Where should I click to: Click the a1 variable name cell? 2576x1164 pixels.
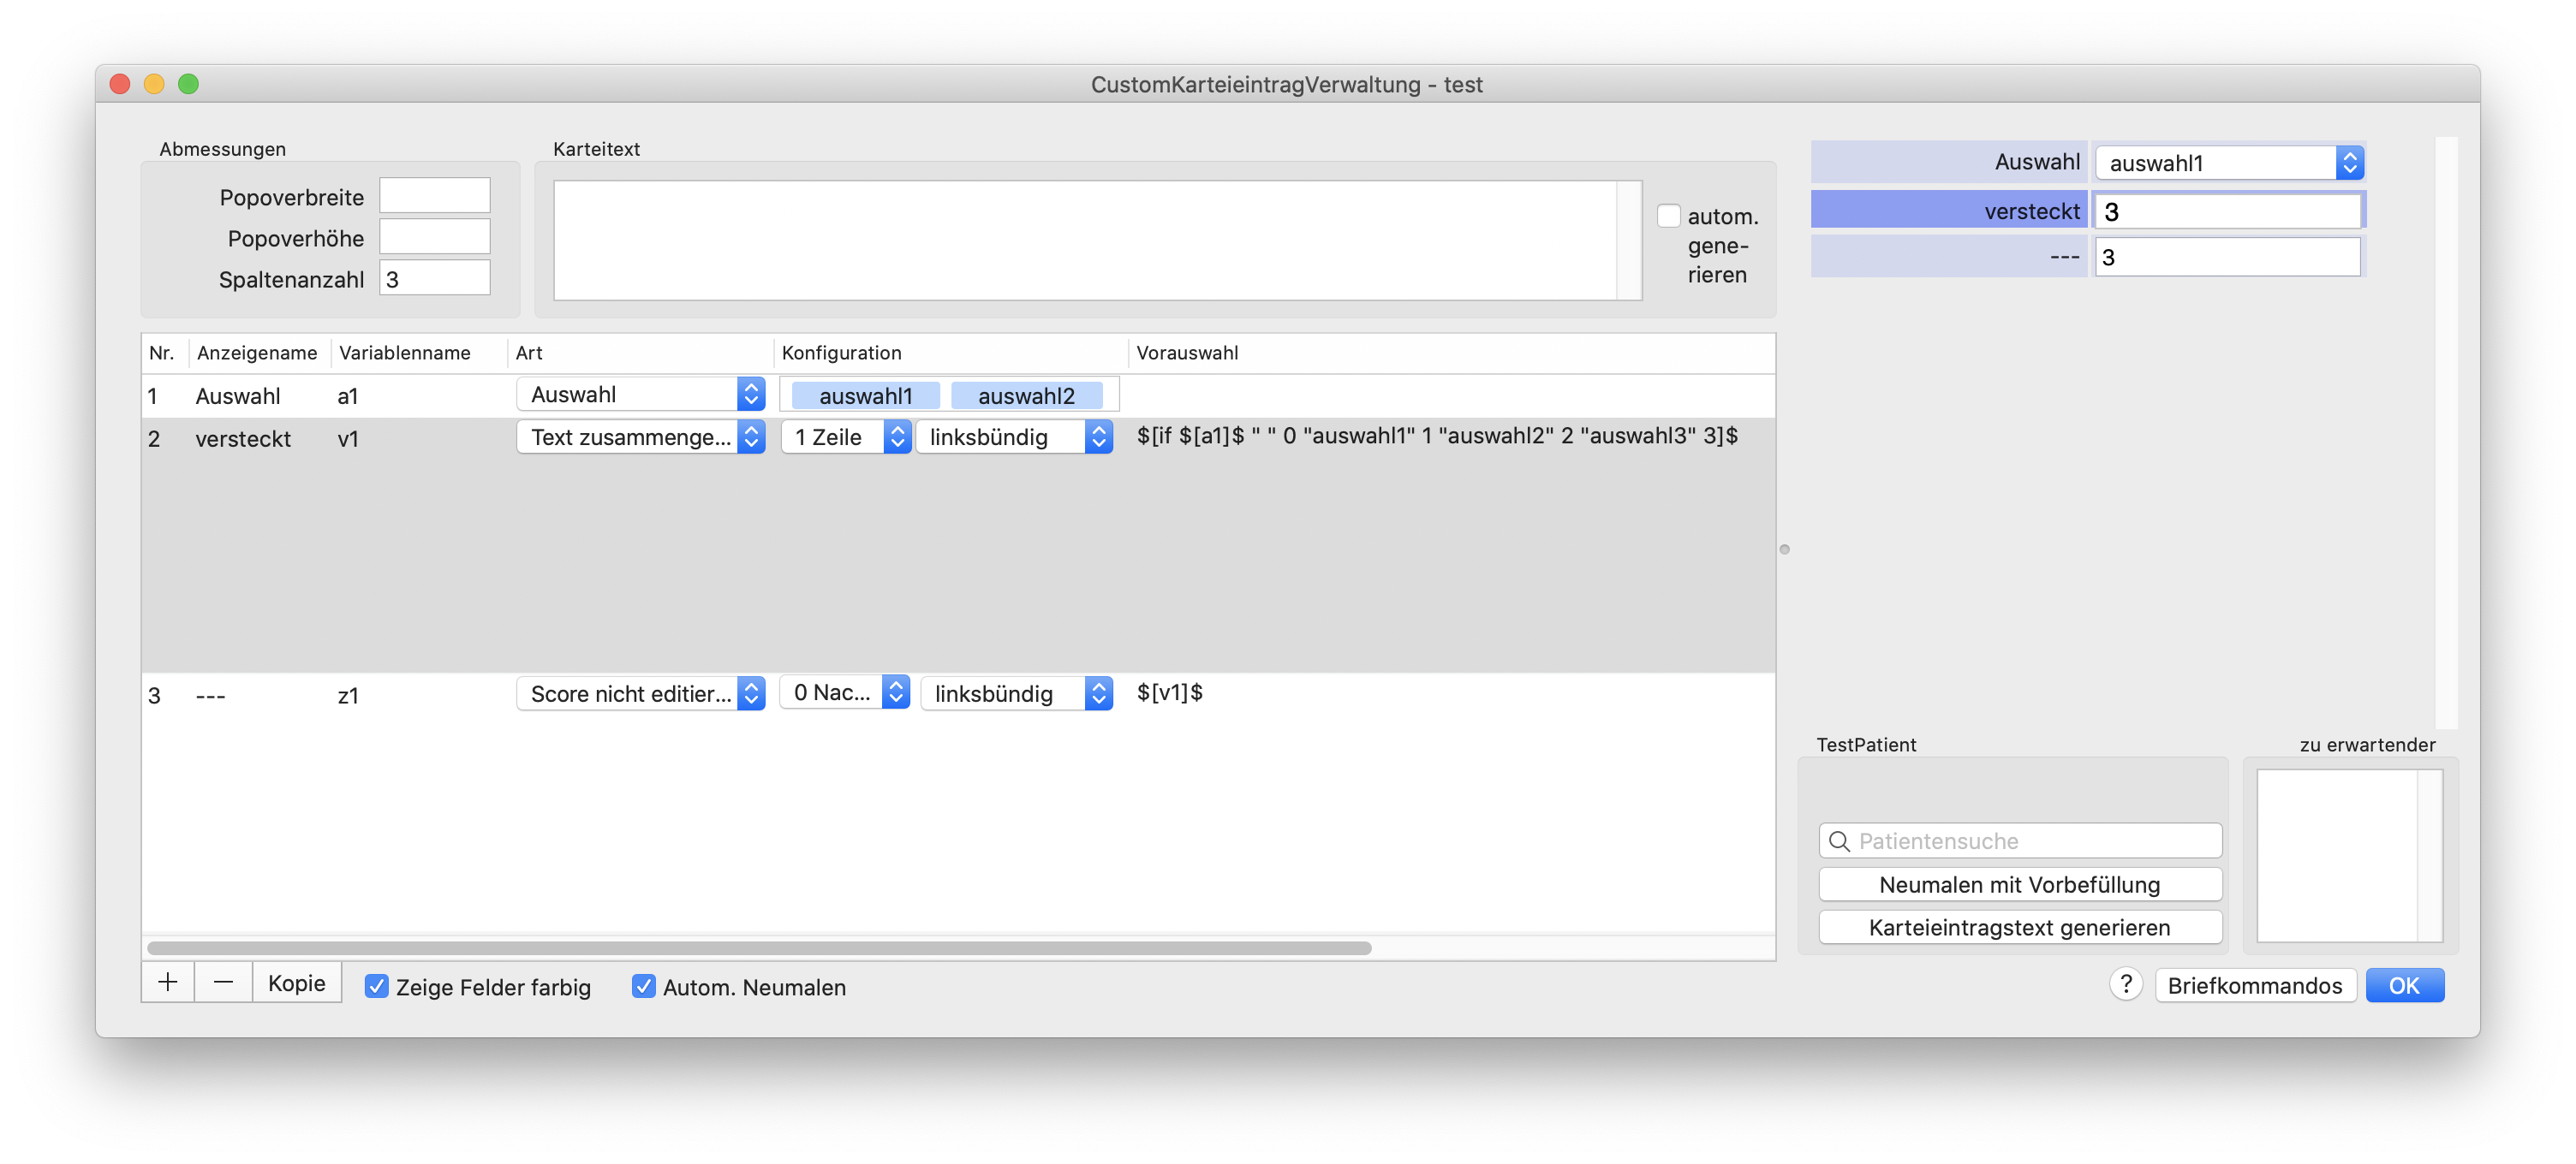(x=348, y=395)
